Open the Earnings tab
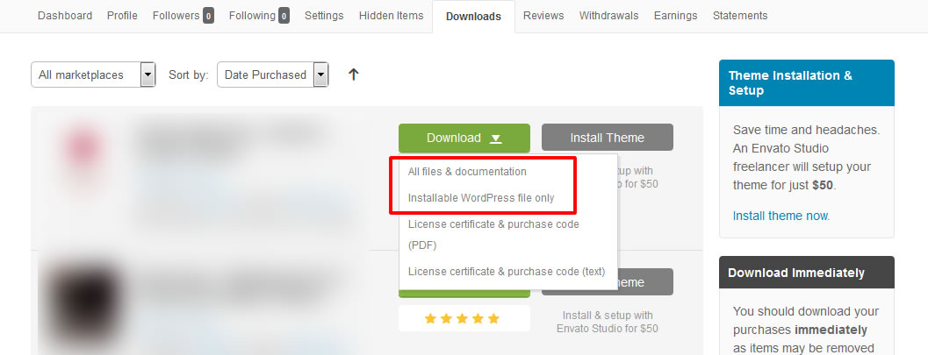 tap(676, 16)
